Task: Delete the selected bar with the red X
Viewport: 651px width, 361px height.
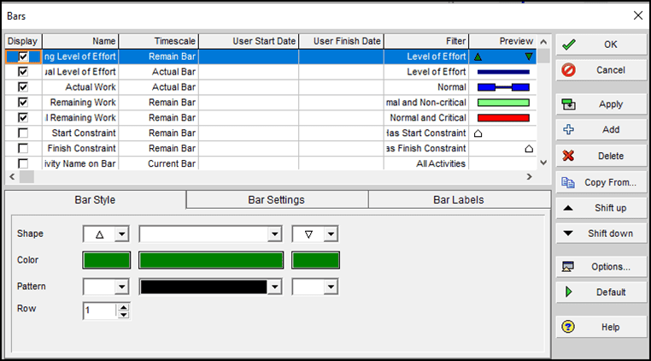Action: 569,157
